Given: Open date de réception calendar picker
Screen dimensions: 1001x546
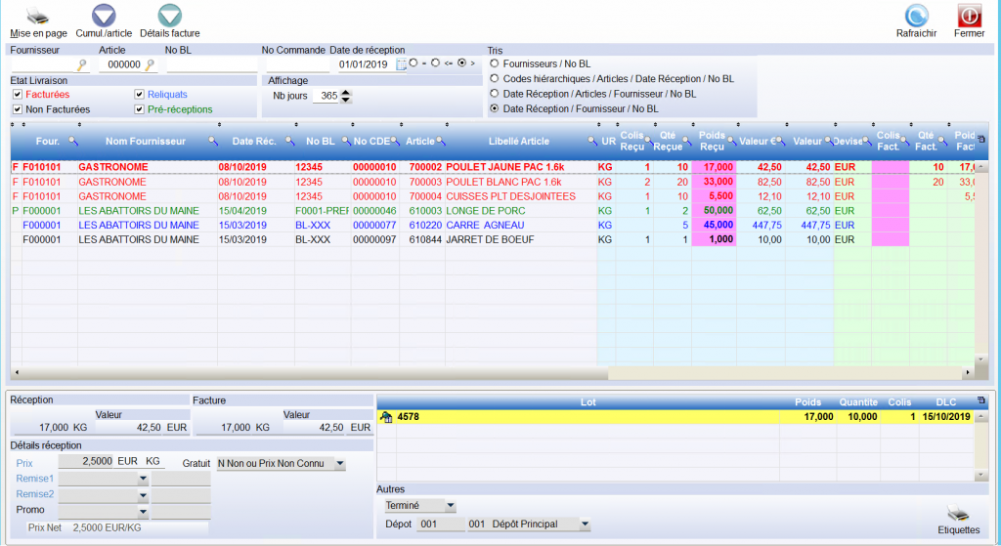Looking at the screenshot, I should tap(401, 64).
